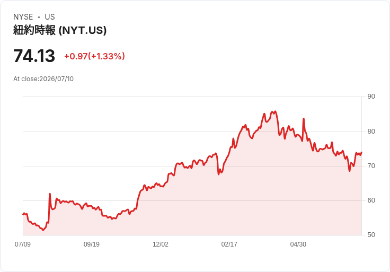This screenshot has width=390, height=272.
Task: Click the 74.13 current price
Action: [34, 56]
